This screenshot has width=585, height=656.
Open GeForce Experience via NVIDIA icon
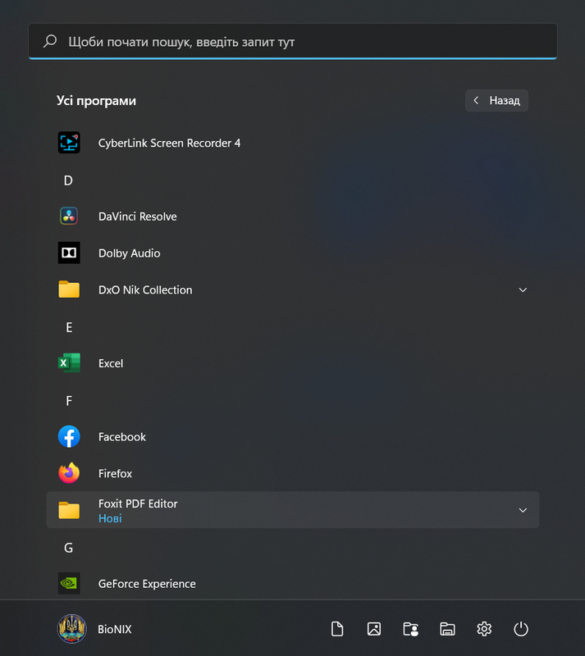click(69, 583)
